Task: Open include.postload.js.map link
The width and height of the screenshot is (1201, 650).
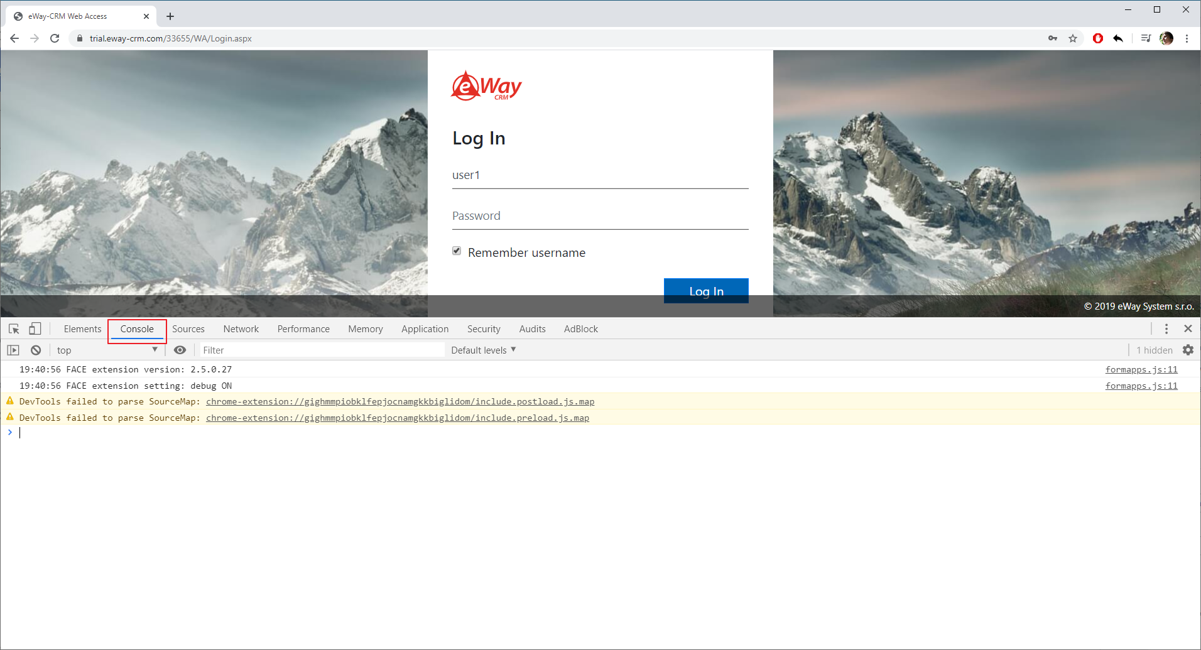Action: point(400,401)
